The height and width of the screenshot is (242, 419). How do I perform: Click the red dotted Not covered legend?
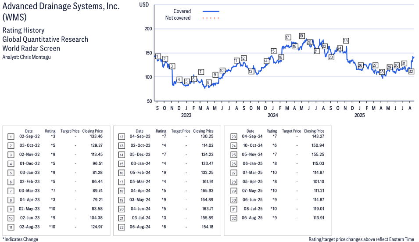click(211, 18)
